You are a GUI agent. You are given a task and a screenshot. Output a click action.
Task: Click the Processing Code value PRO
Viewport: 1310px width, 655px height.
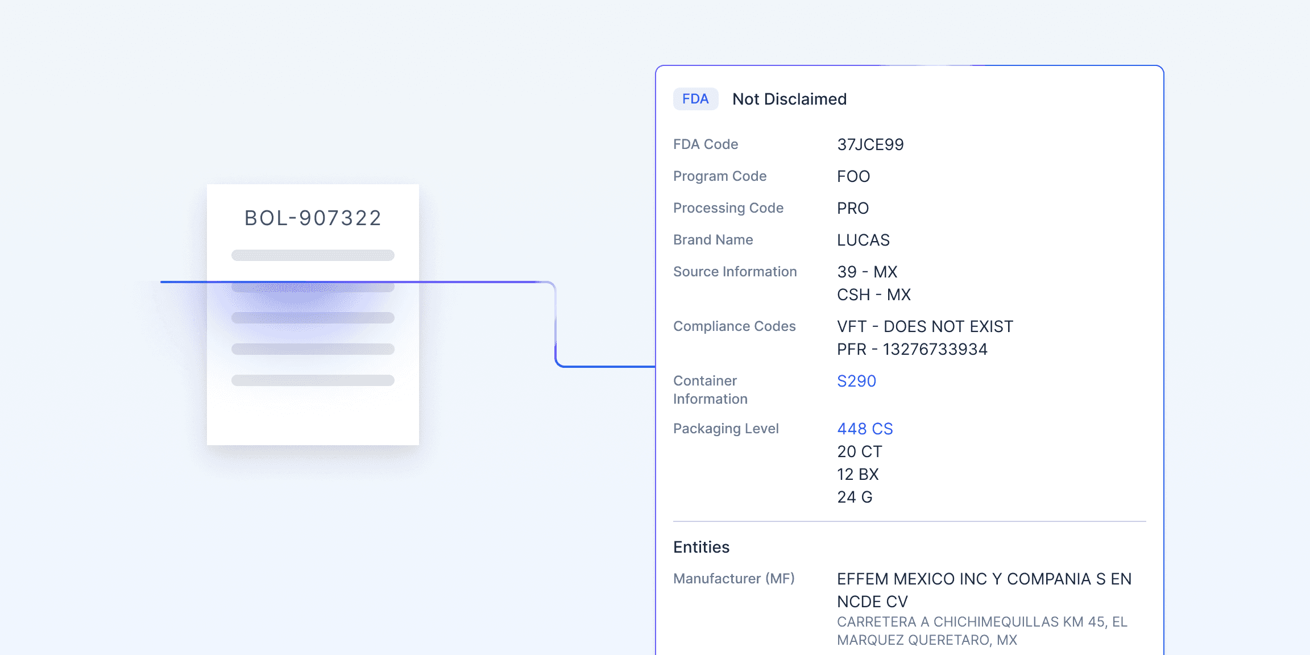(853, 208)
